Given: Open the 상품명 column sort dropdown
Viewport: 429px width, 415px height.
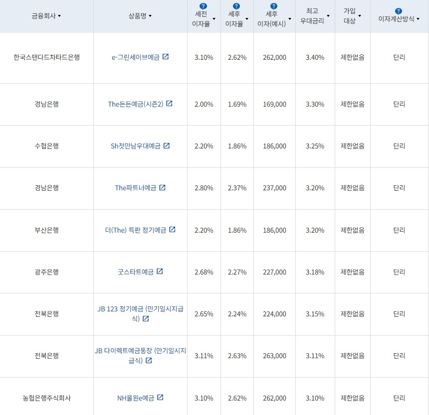Looking at the screenshot, I should (151, 14).
